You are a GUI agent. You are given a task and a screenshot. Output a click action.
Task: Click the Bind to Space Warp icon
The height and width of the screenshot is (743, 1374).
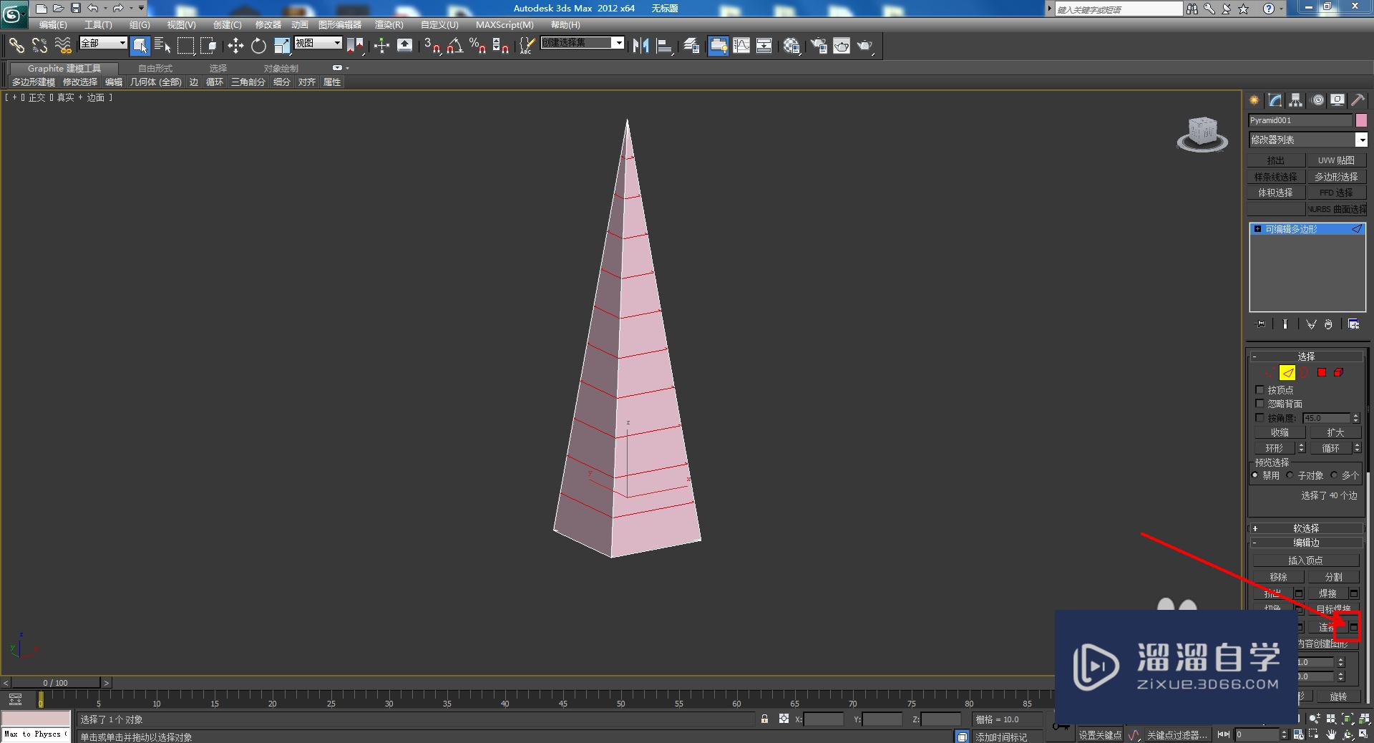[x=63, y=46]
